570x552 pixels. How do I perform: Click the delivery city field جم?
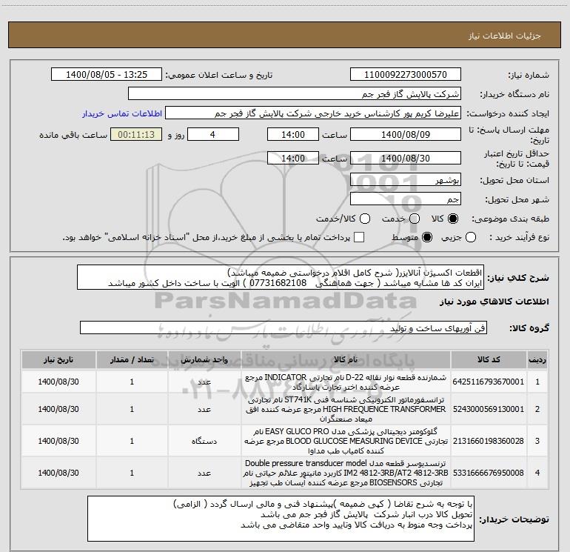pos(406,199)
